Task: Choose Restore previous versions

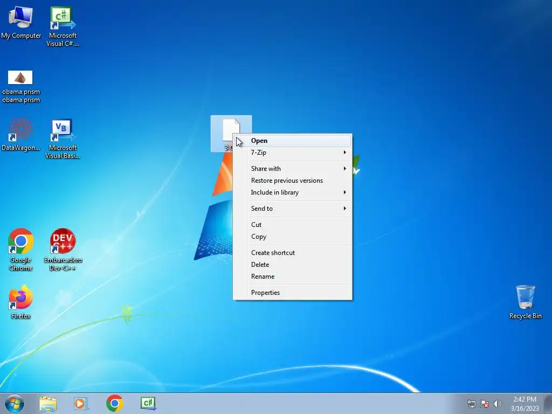Action: pyautogui.click(x=293, y=181)
